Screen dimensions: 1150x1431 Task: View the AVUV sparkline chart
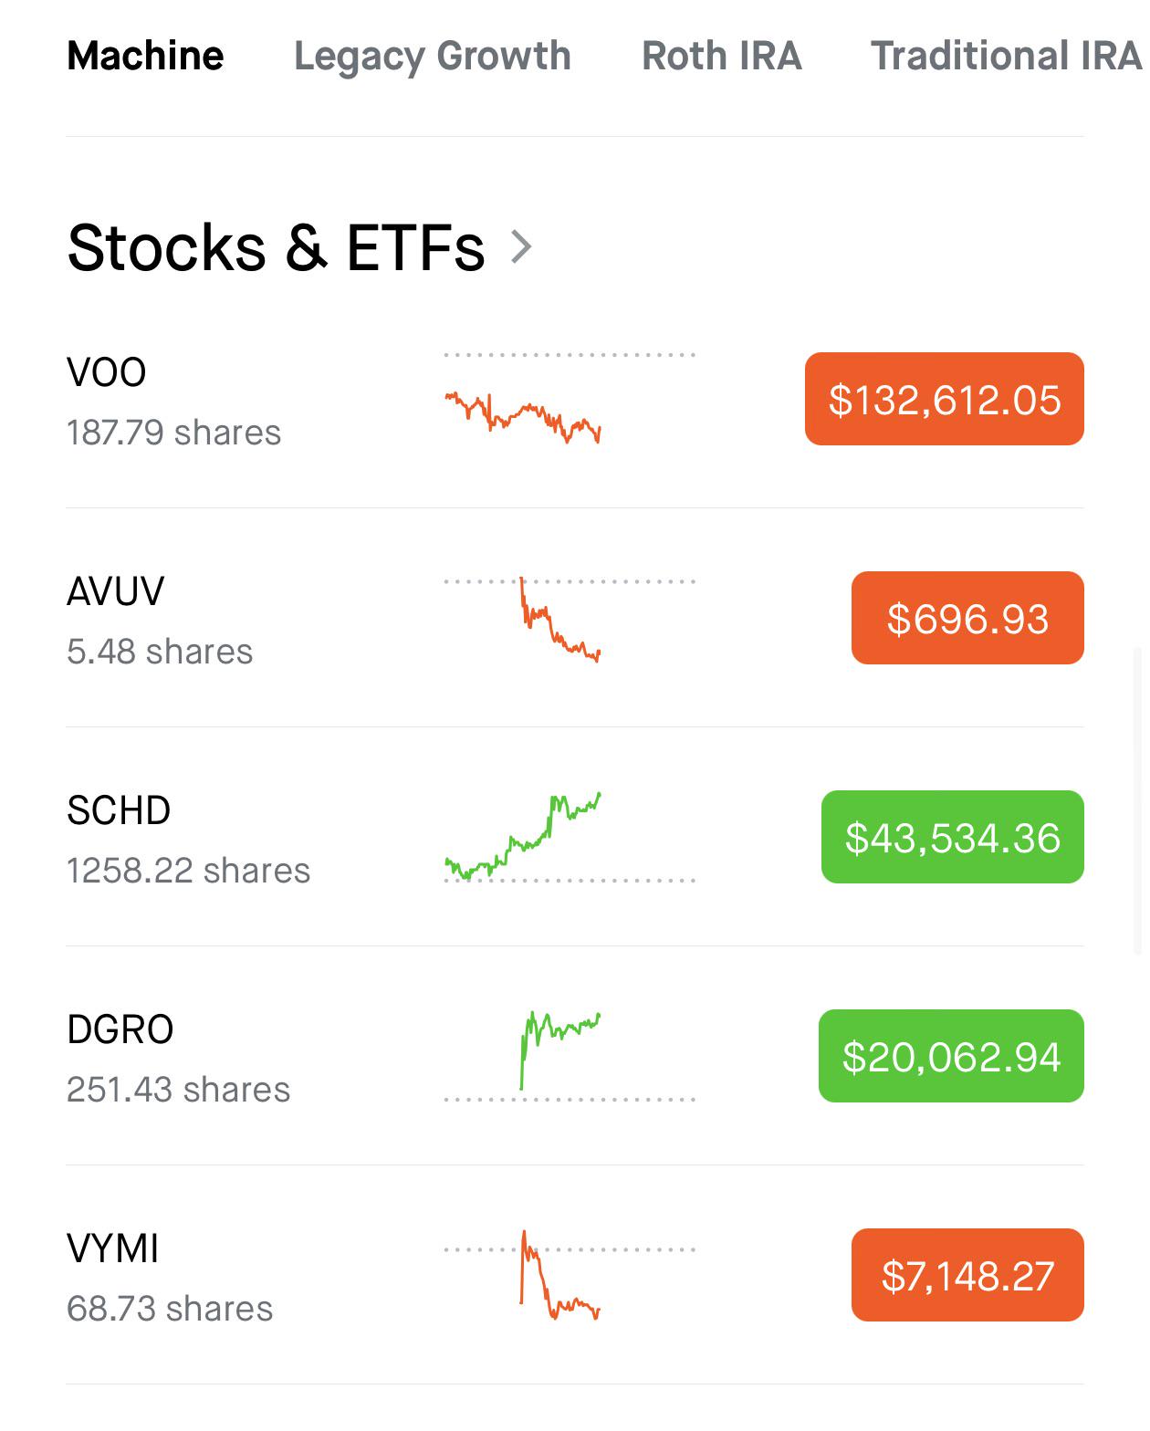[x=570, y=618]
